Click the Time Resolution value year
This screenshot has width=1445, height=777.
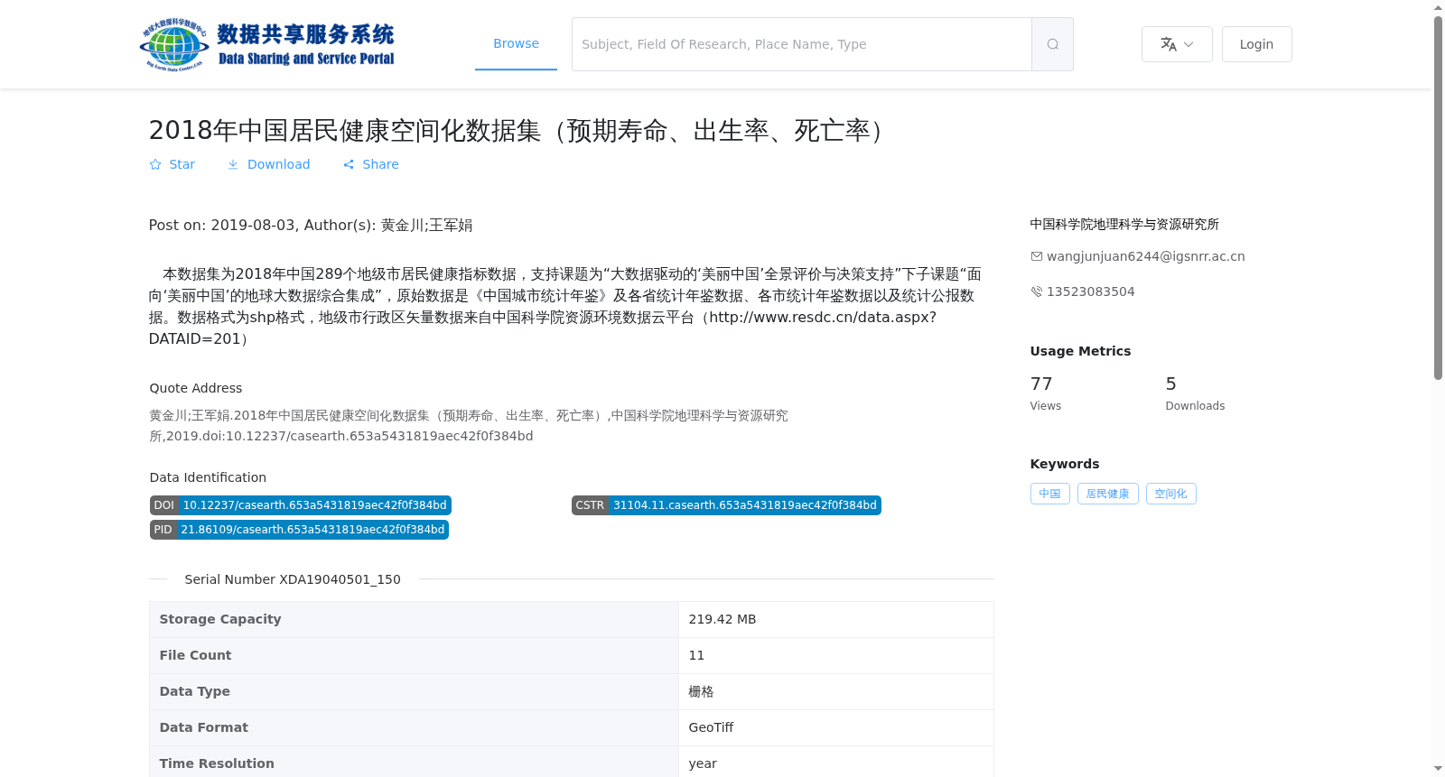703,763
